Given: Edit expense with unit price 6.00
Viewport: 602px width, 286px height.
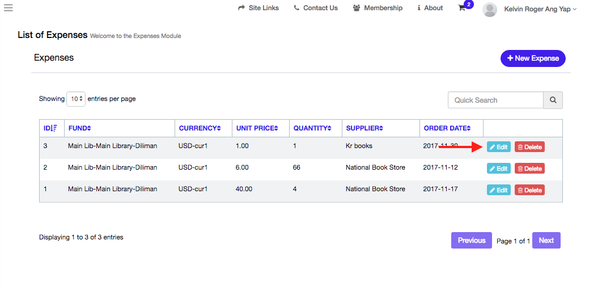Looking at the screenshot, I should coord(498,169).
